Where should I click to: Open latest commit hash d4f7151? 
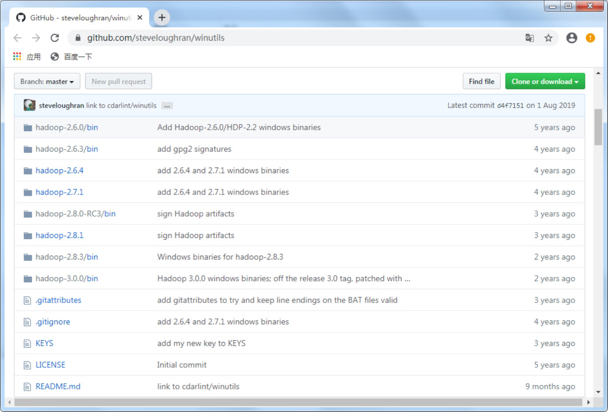(511, 105)
